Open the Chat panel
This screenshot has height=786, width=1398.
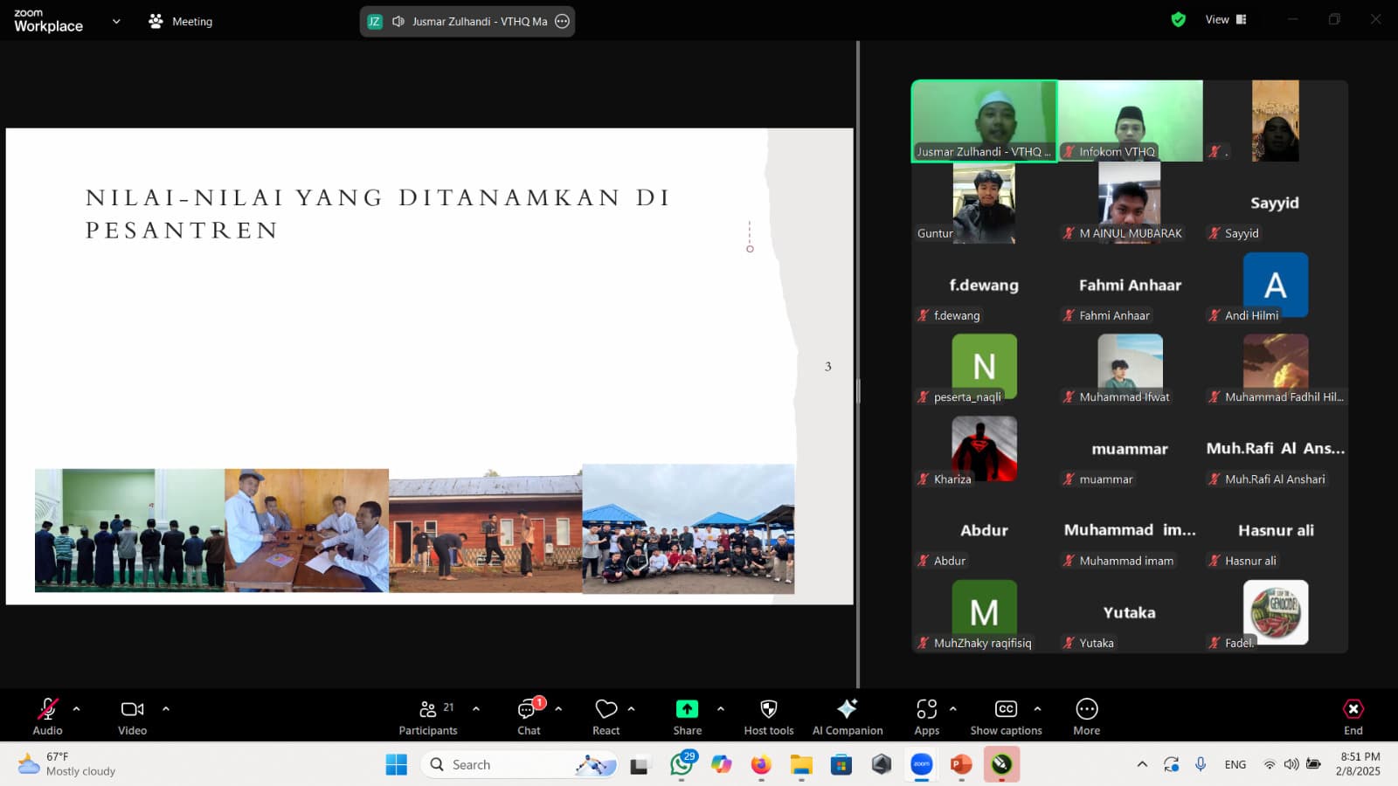point(529,716)
